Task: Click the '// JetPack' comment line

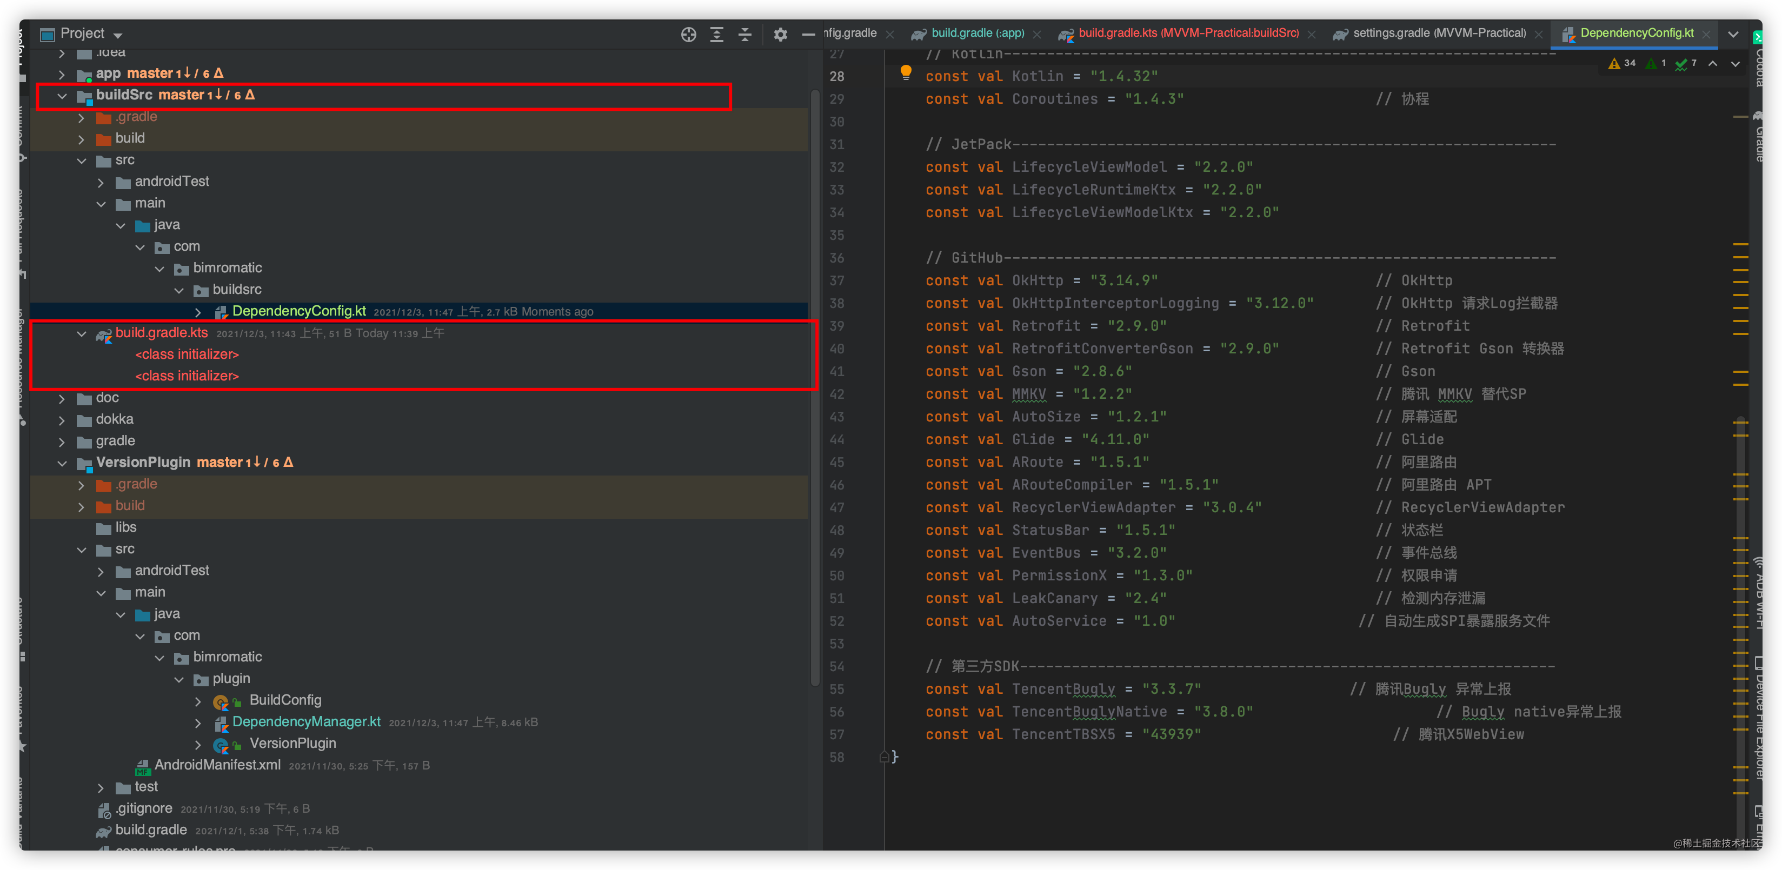Action: tap(1240, 144)
